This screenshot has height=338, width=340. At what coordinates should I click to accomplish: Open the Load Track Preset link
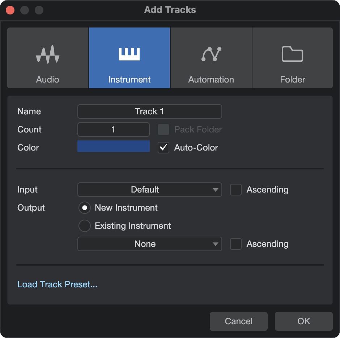coord(57,284)
